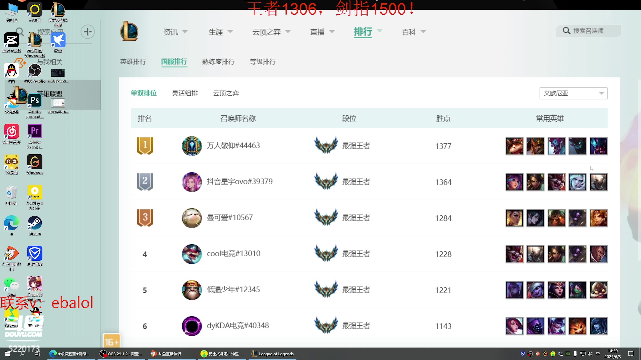The height and width of the screenshot is (360, 641).
Task: Click first hero icon in 抖音星宇ovo row
Action: [x=514, y=182]
